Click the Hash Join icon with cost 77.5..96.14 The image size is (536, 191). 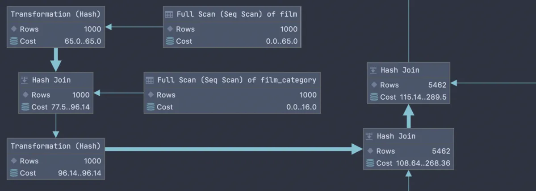point(25,80)
